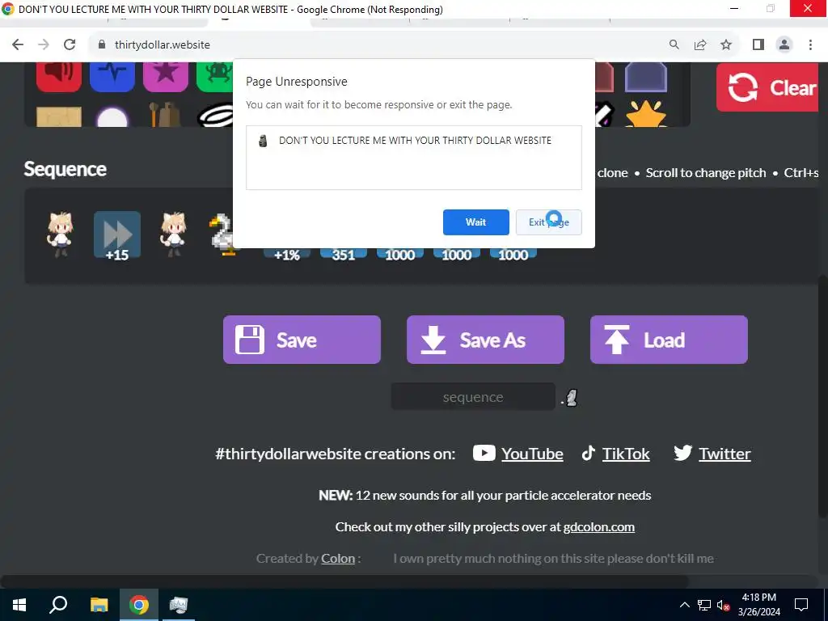Viewport: 828px width, 621px height.
Task: Open the Windows Start menu
Action: pyautogui.click(x=19, y=605)
